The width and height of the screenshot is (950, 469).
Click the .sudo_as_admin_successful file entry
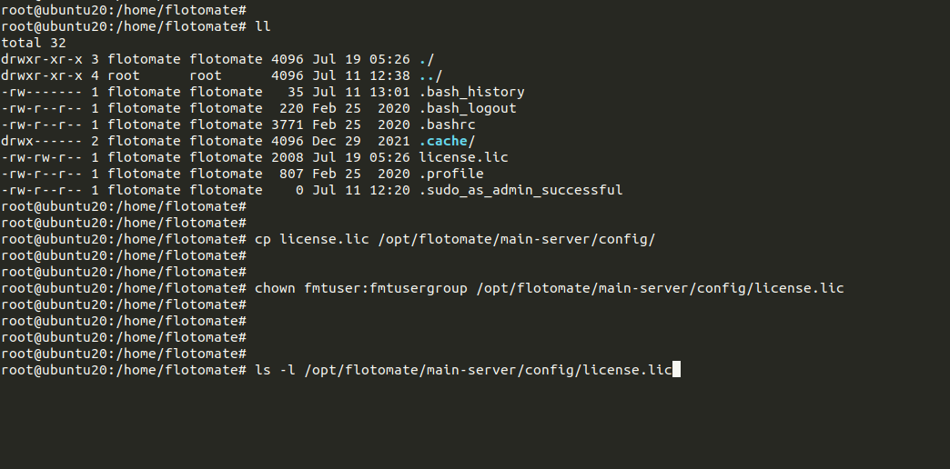click(520, 190)
